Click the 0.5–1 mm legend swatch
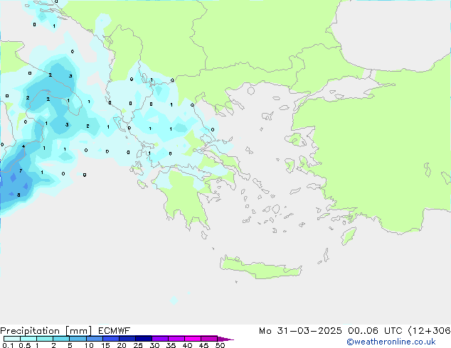Viewport: 451px width, 348px height. pyautogui.click(x=28, y=339)
